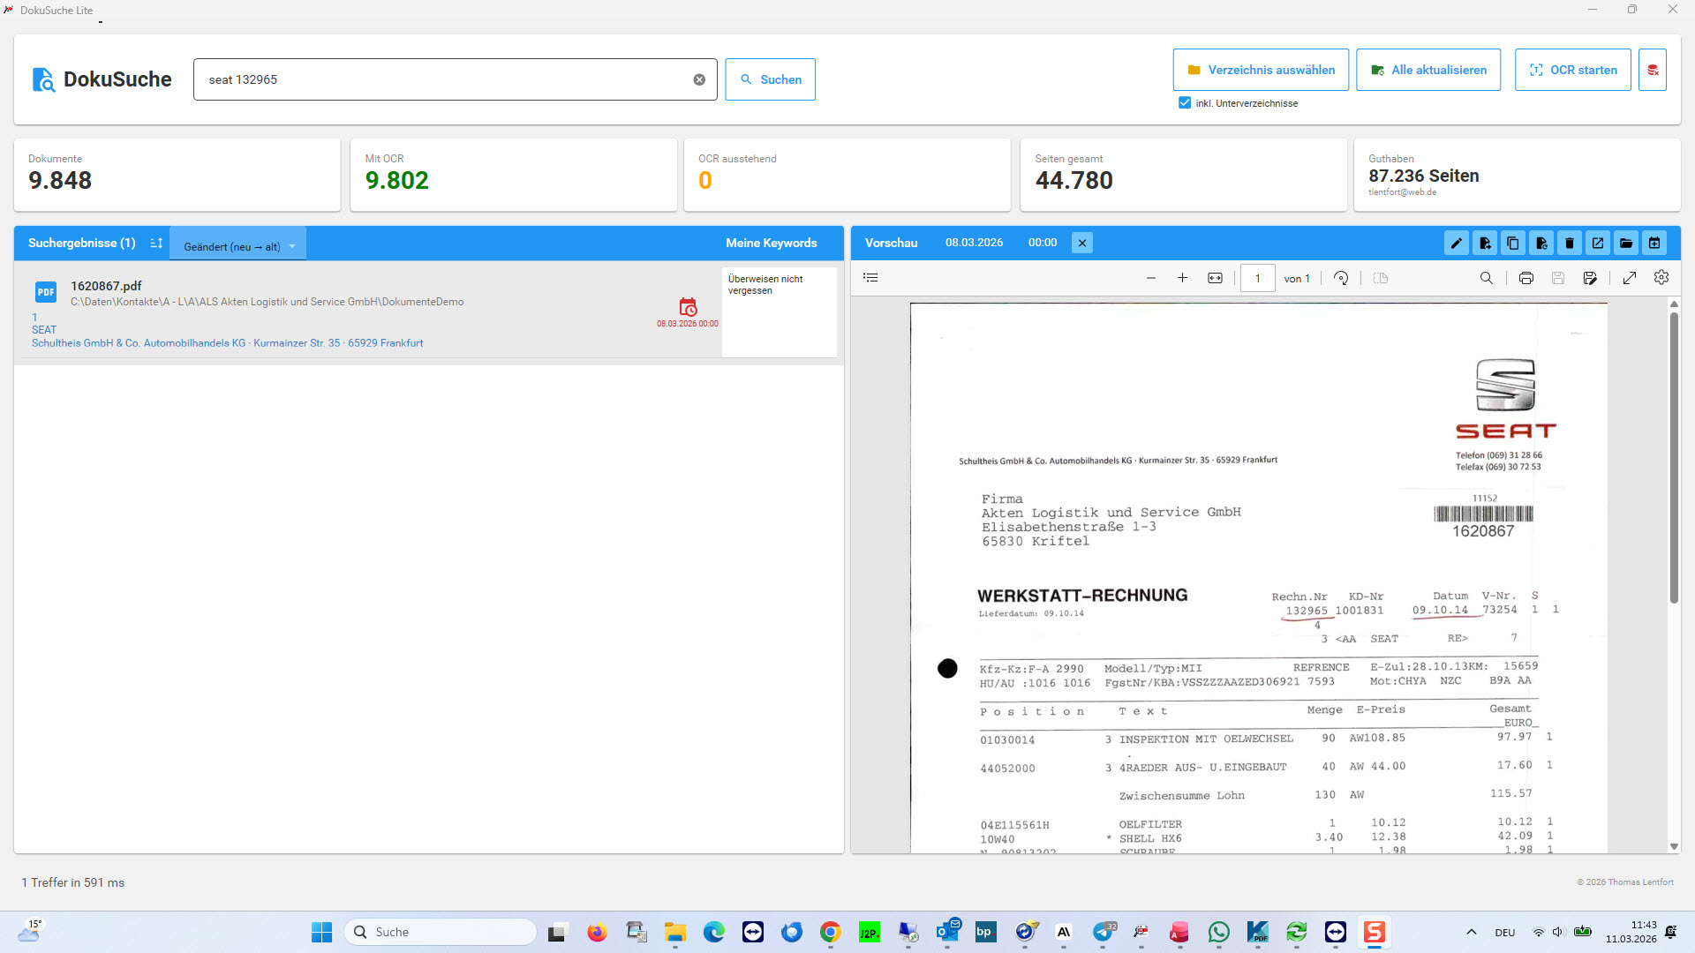
Task: Toggle fit-to-width icon in PDF toolbar
Action: click(1216, 278)
